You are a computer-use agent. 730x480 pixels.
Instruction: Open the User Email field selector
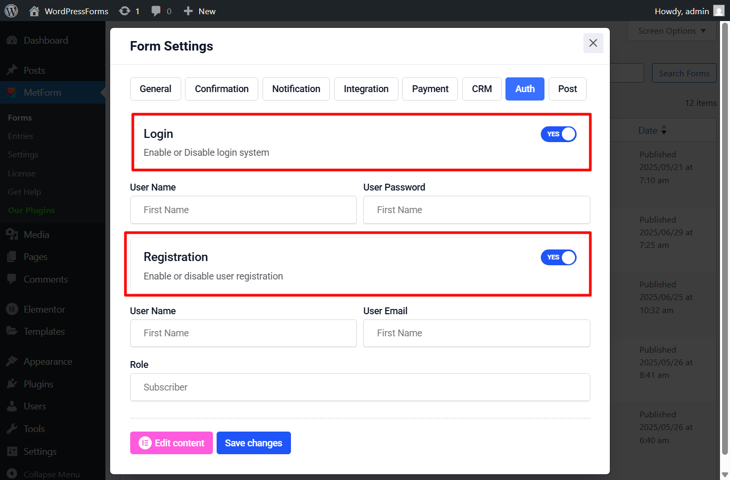point(476,333)
